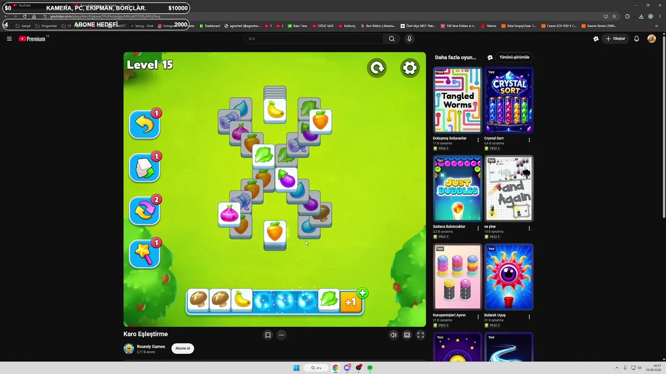
Task: Open options menu for Dolaşmış Solucanlar
Action: coord(478,140)
